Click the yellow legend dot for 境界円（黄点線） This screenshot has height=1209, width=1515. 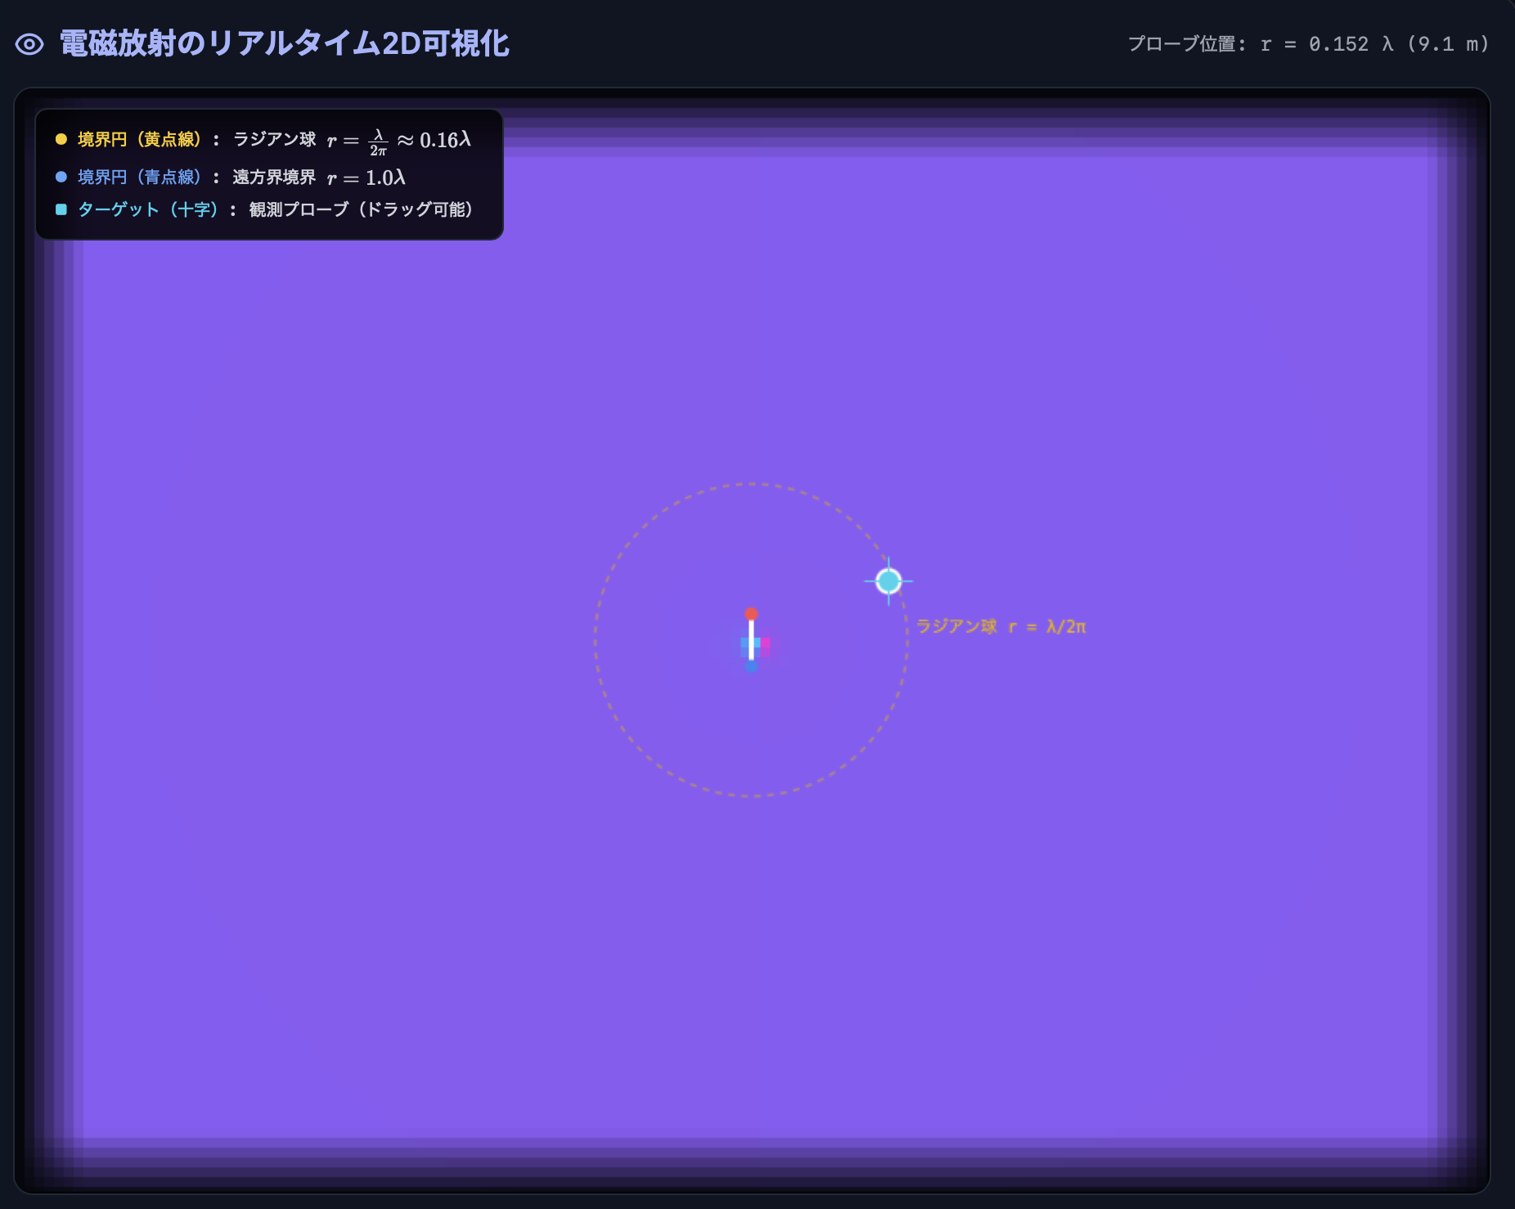(61, 139)
